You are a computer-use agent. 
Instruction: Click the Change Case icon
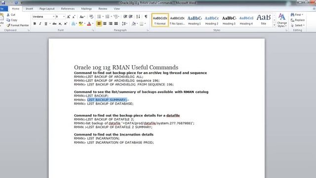click(x=82, y=17)
